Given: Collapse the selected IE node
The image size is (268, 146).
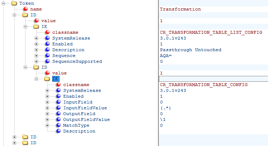Looking at the screenshot, I should pos(36,79).
